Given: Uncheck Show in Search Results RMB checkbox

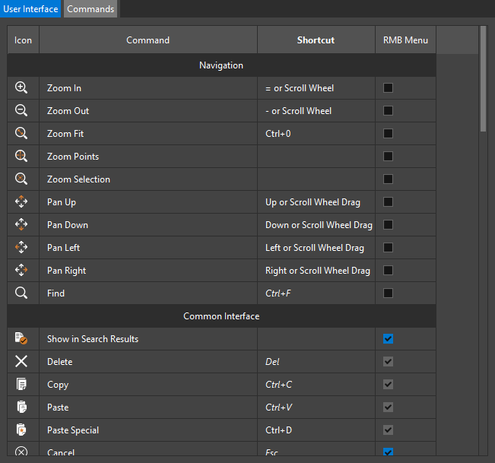Looking at the screenshot, I should pyautogui.click(x=388, y=338).
